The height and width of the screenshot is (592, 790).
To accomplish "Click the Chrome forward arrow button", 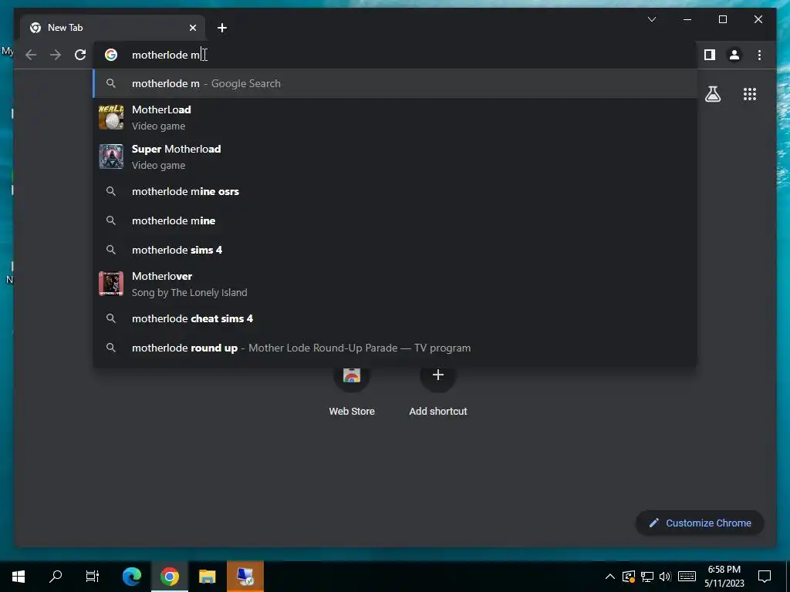I will pos(56,55).
